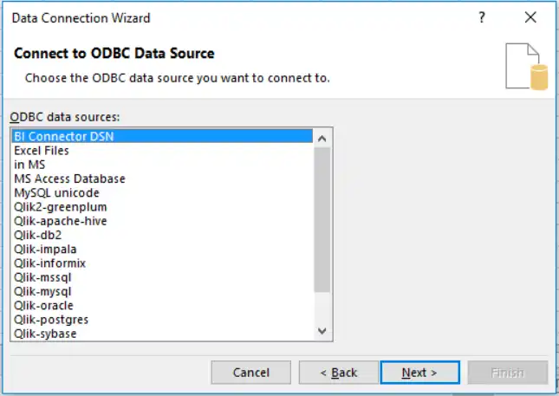The height and width of the screenshot is (396, 559).
Task: Select Excel Files in the list
Action: point(42,151)
